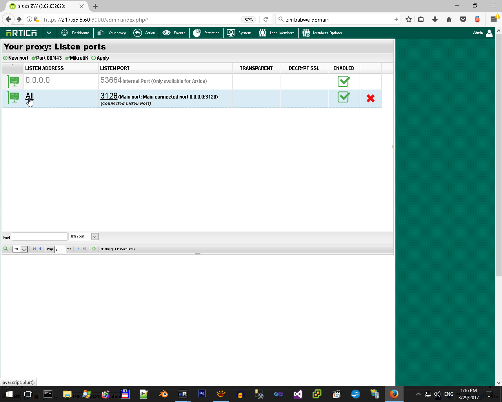Image resolution: width=502 pixels, height=402 pixels.
Task: Open the Members Options menu
Action: tap(322, 33)
